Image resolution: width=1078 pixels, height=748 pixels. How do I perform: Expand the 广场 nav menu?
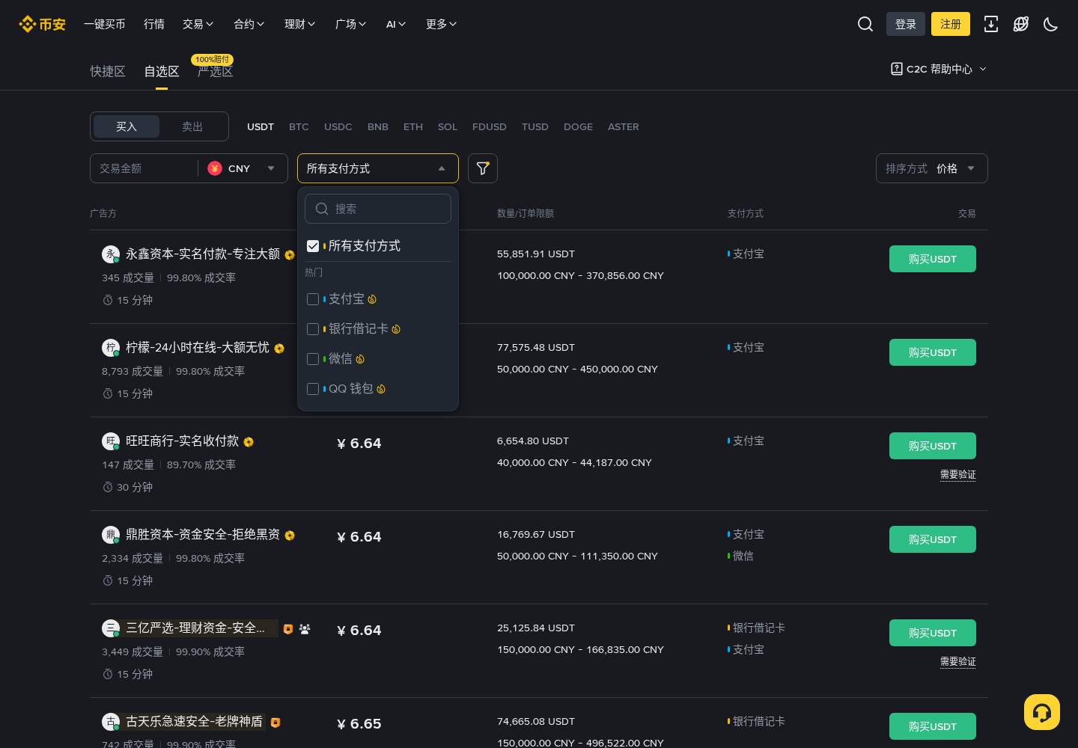point(351,24)
